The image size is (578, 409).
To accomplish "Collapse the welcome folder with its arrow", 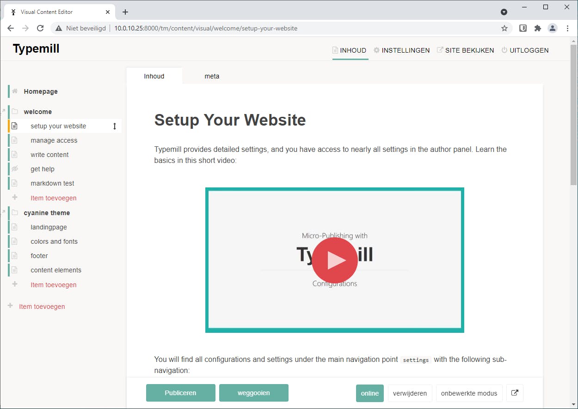I will [x=3, y=111].
